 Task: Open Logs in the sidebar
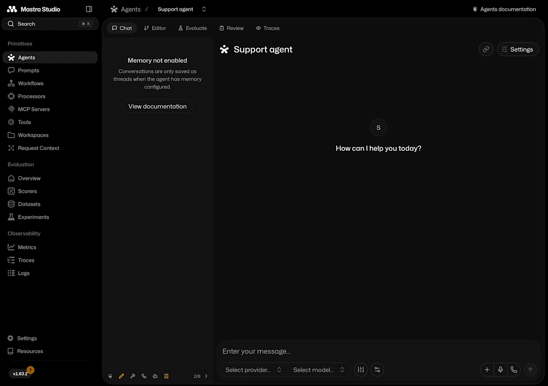click(x=50, y=273)
